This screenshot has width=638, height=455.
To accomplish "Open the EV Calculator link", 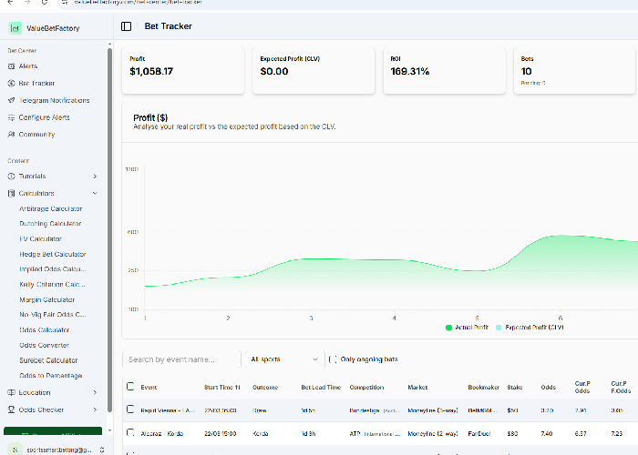I will [41, 238].
